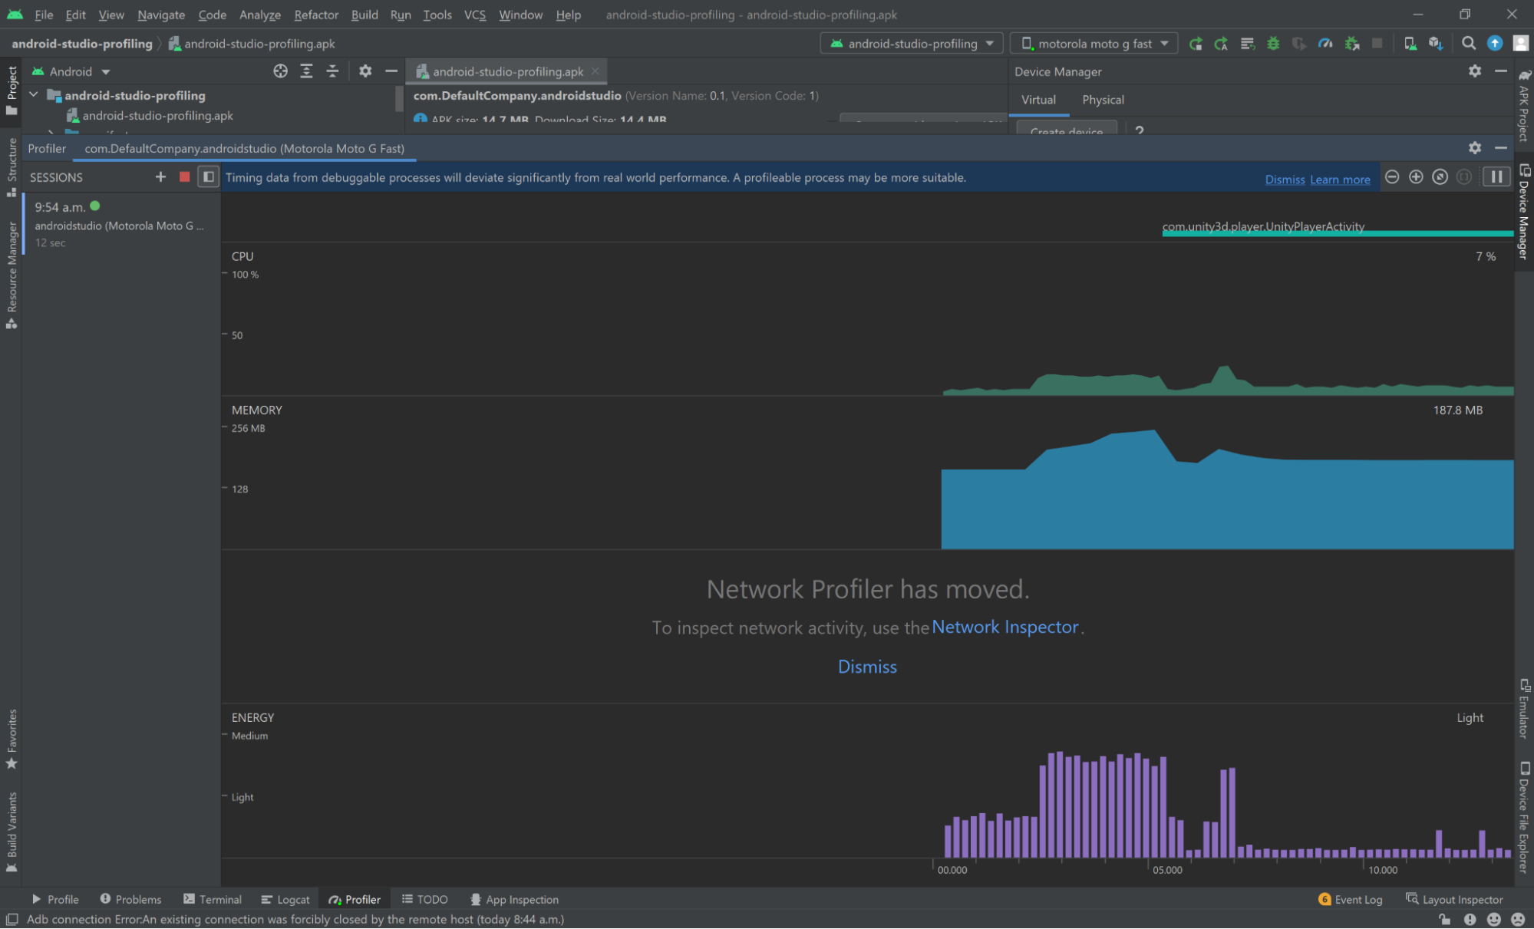Toggle the Profiler tool window
The image size is (1534, 929).
(x=355, y=899)
